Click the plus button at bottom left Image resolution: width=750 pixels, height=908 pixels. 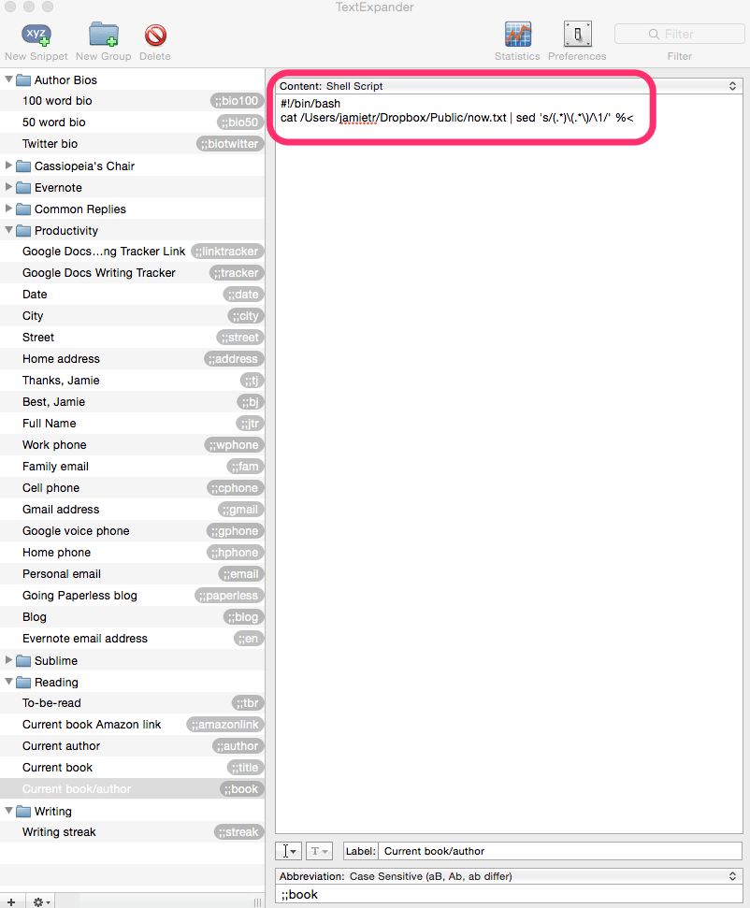(11, 901)
